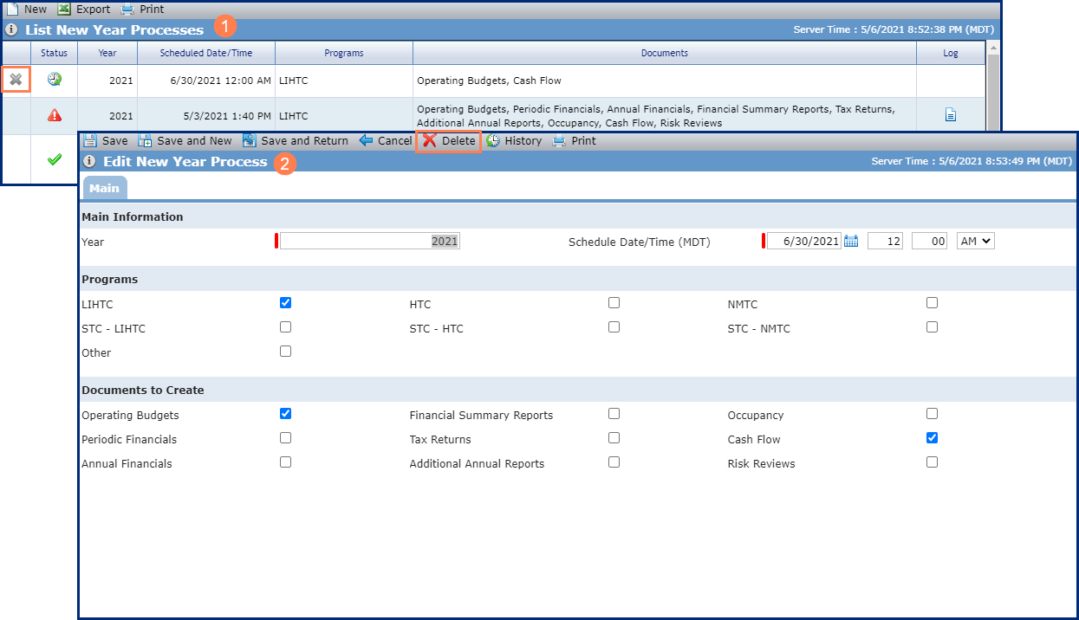Click the Schedule date field 6/30/2021
This screenshot has height=620, width=1079.
(803, 242)
